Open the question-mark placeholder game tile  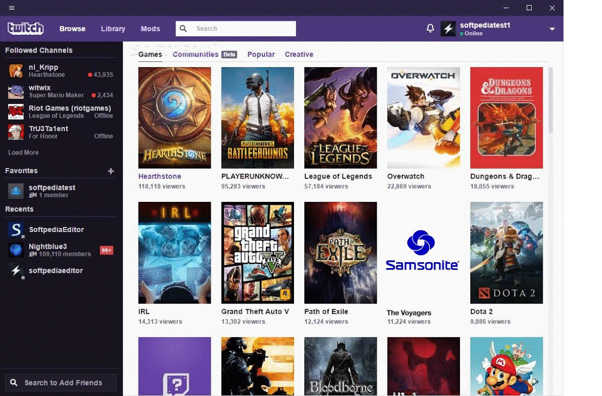[x=175, y=366]
